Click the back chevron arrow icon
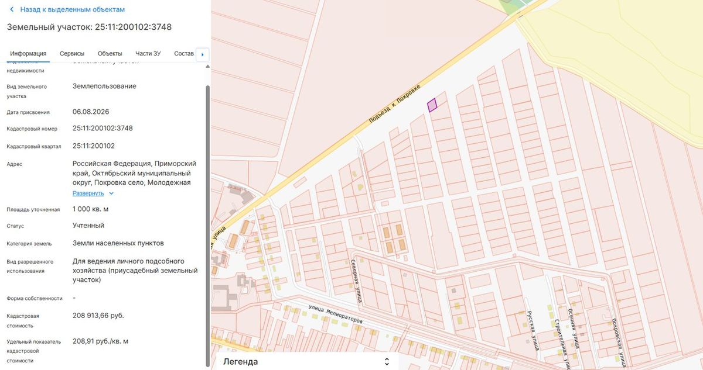The image size is (703, 370). tap(12, 10)
